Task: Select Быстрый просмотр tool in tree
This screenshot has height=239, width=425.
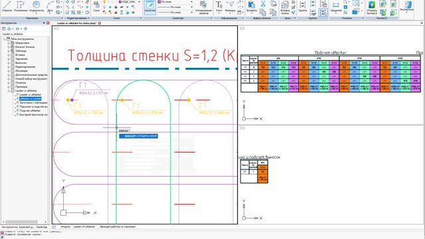Action: [33, 115]
